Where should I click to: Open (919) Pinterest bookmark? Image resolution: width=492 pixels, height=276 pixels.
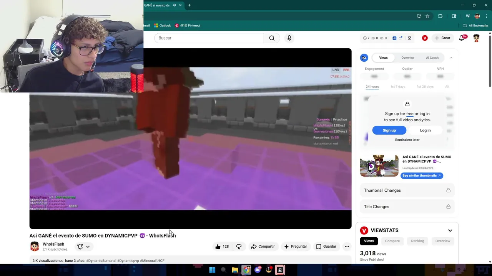187,26
